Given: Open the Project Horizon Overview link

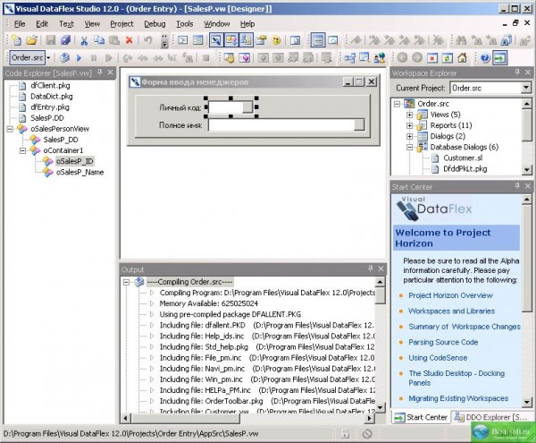Looking at the screenshot, I should click(450, 295).
